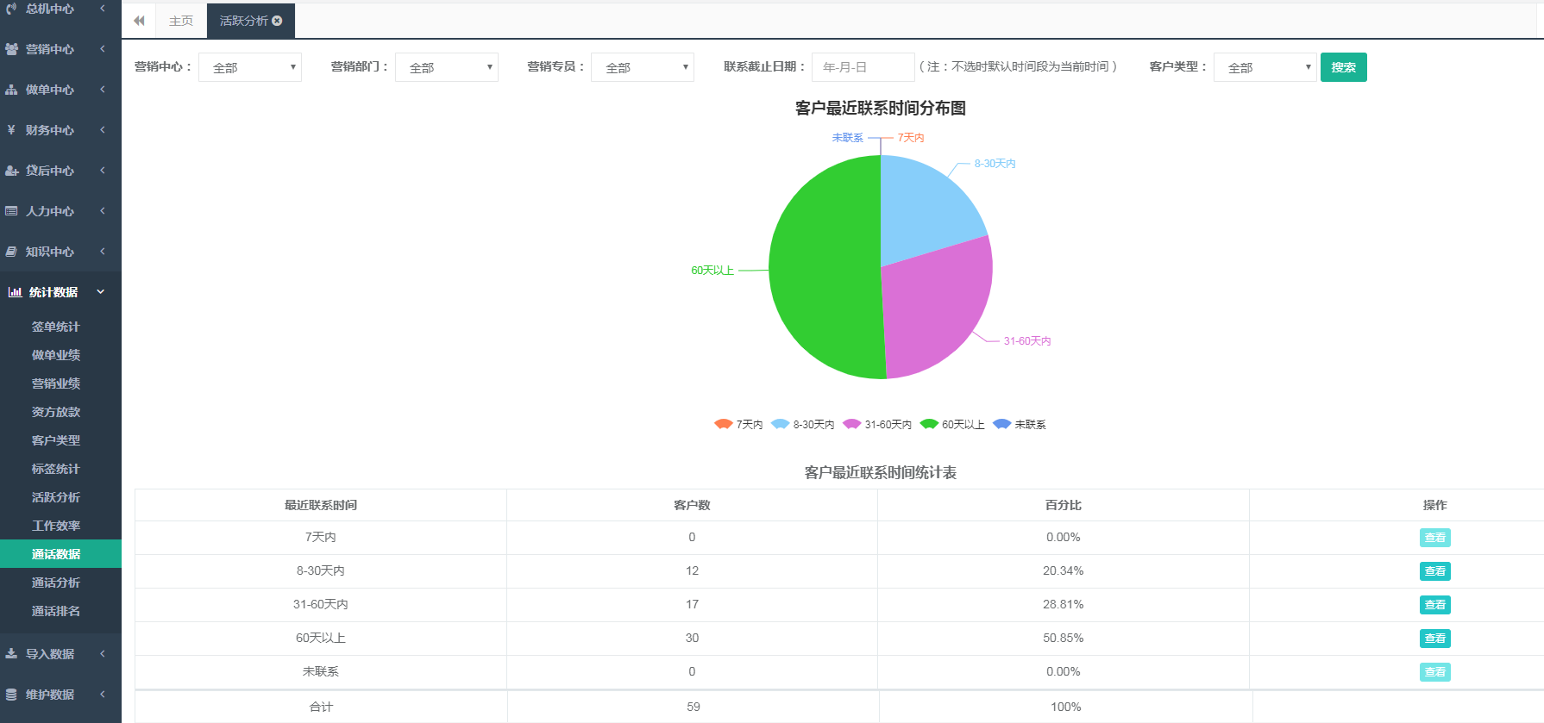1544x723 pixels.
Task: Click the 做单中心 sitemap icon
Action: (11, 90)
